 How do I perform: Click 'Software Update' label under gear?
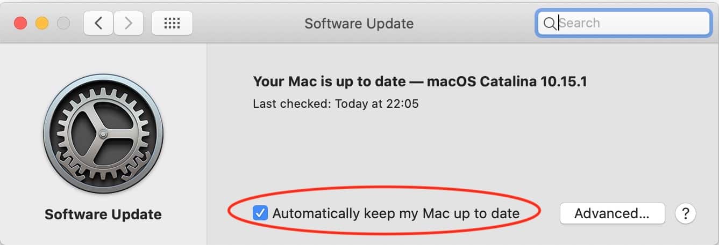[x=103, y=214]
